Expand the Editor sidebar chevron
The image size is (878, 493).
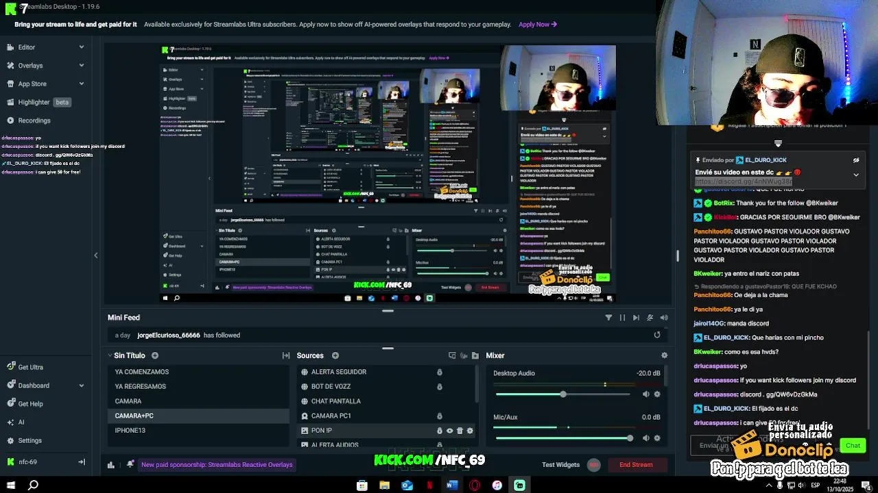coord(82,47)
